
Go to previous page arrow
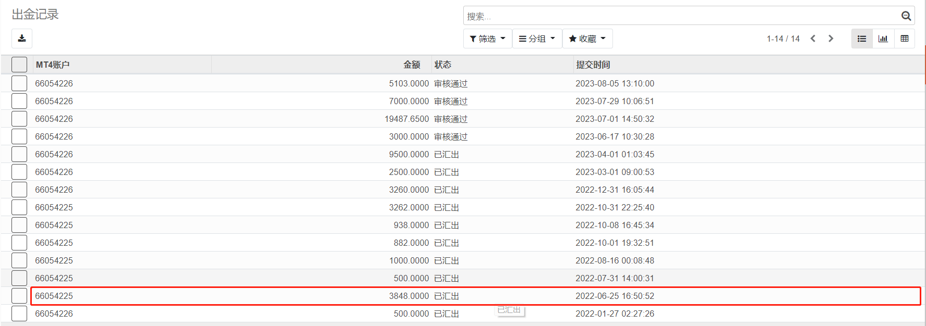click(813, 39)
